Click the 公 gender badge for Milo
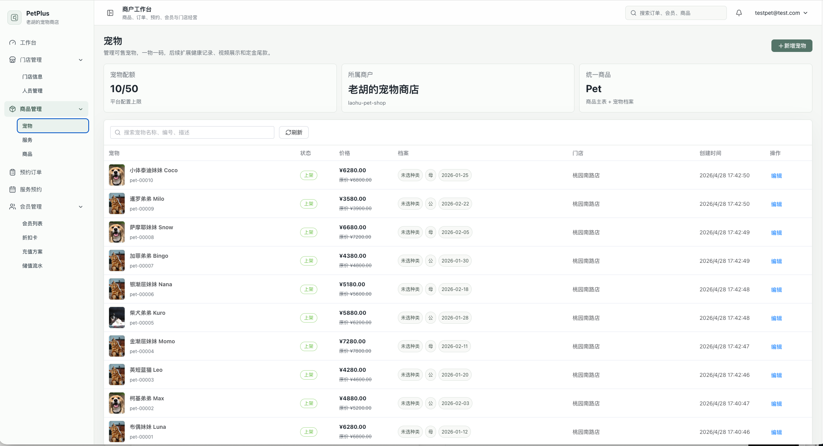This screenshot has height=446, width=823. [431, 204]
